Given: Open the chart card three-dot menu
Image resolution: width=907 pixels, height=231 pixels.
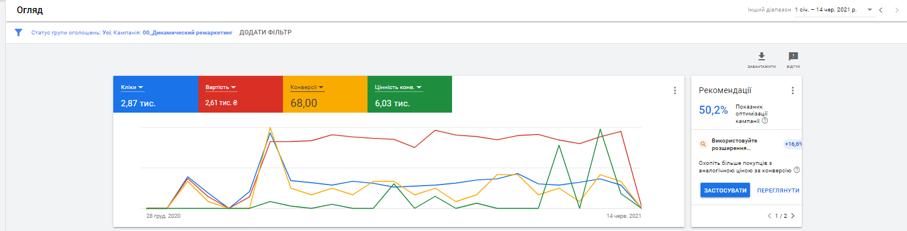Looking at the screenshot, I should [x=675, y=91].
